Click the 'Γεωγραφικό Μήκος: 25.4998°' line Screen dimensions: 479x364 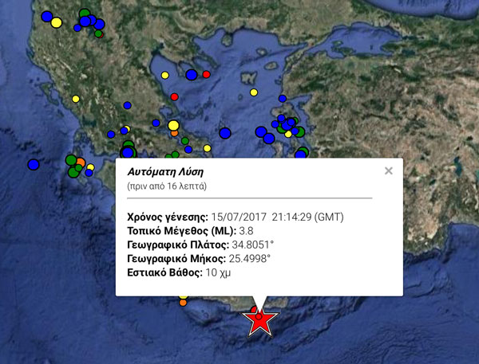199,259
